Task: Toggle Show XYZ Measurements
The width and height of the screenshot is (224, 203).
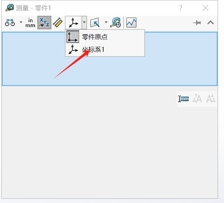Action: 44,23
